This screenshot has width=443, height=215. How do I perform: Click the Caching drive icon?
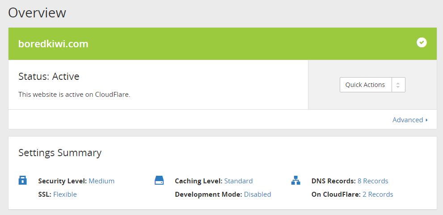(x=159, y=180)
